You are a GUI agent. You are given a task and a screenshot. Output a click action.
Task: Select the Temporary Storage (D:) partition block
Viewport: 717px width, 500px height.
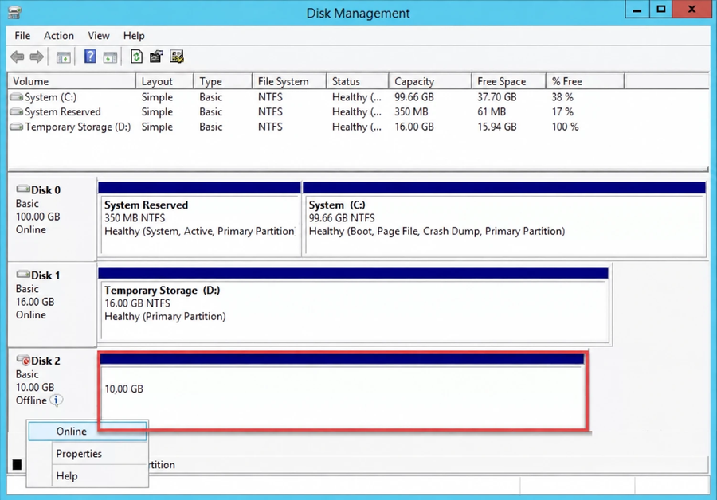click(x=353, y=305)
